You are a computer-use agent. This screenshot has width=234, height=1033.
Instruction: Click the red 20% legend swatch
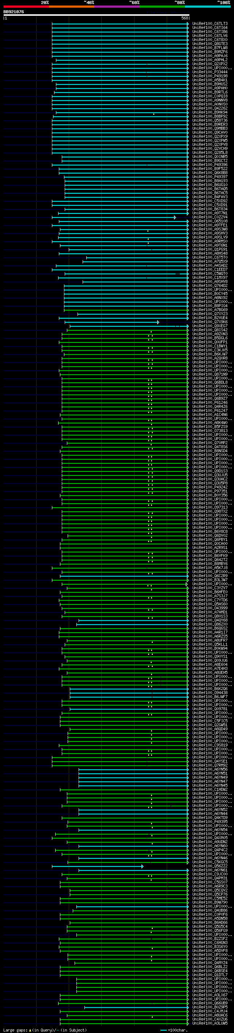click(26, 7)
